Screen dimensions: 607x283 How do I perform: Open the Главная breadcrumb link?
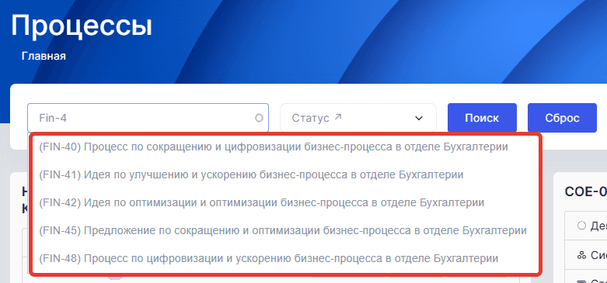[x=44, y=56]
